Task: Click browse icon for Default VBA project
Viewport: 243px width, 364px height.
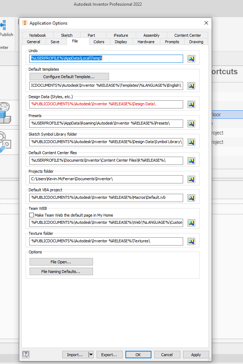Action: pyautogui.click(x=191, y=198)
